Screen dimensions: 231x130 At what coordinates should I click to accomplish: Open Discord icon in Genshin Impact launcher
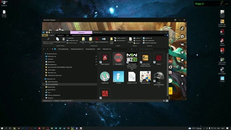182,36
